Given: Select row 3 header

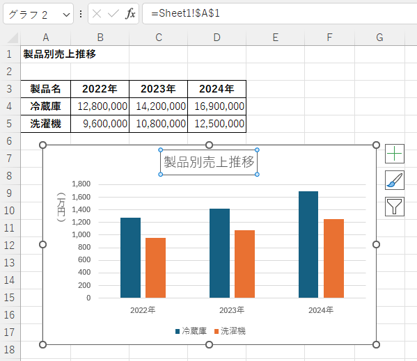Looking at the screenshot, I should click(10, 89).
